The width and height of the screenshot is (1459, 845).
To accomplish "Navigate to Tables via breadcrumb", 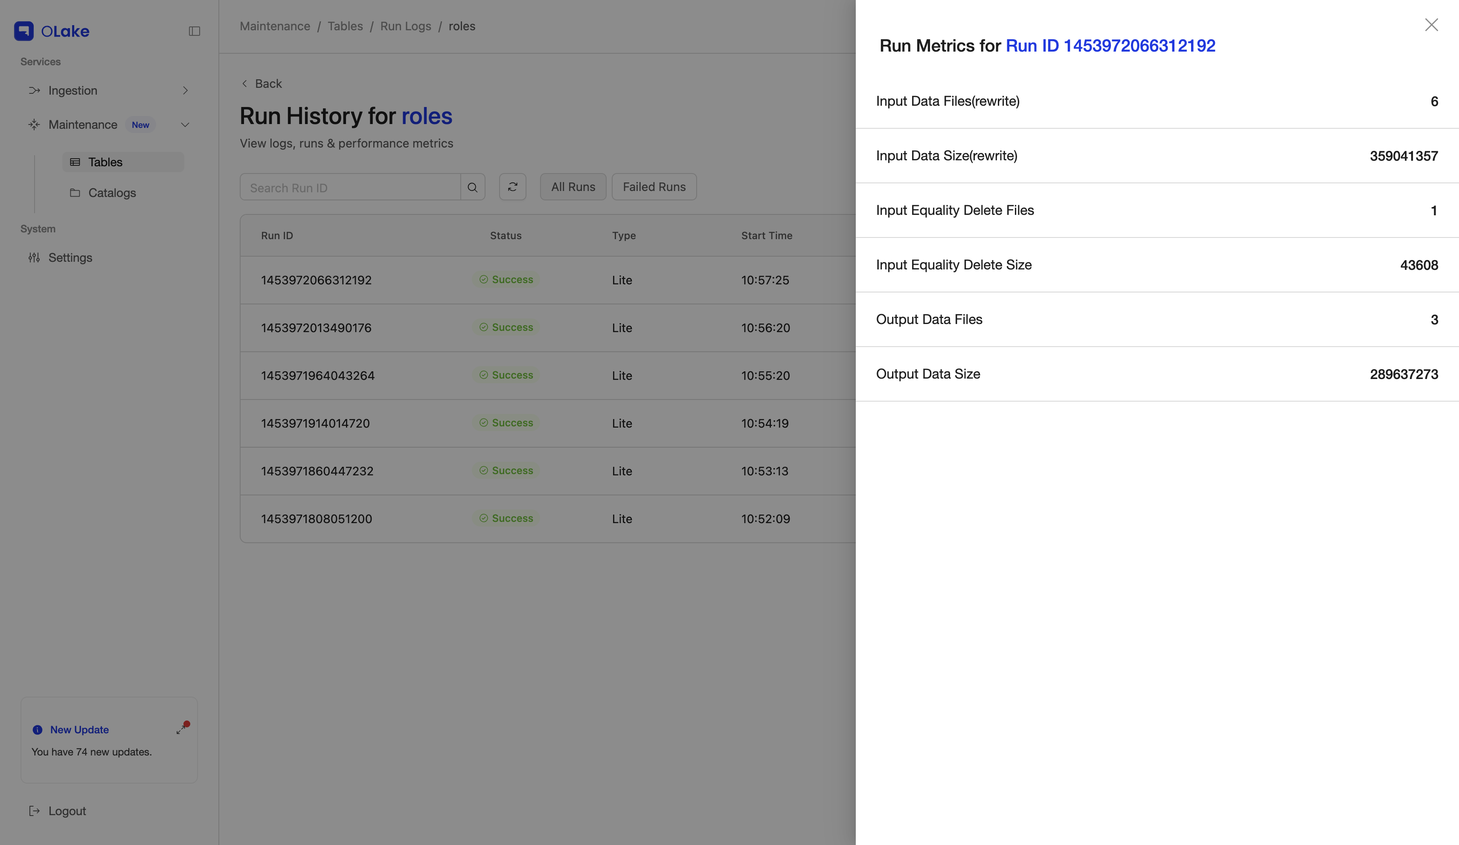I will click(x=345, y=26).
